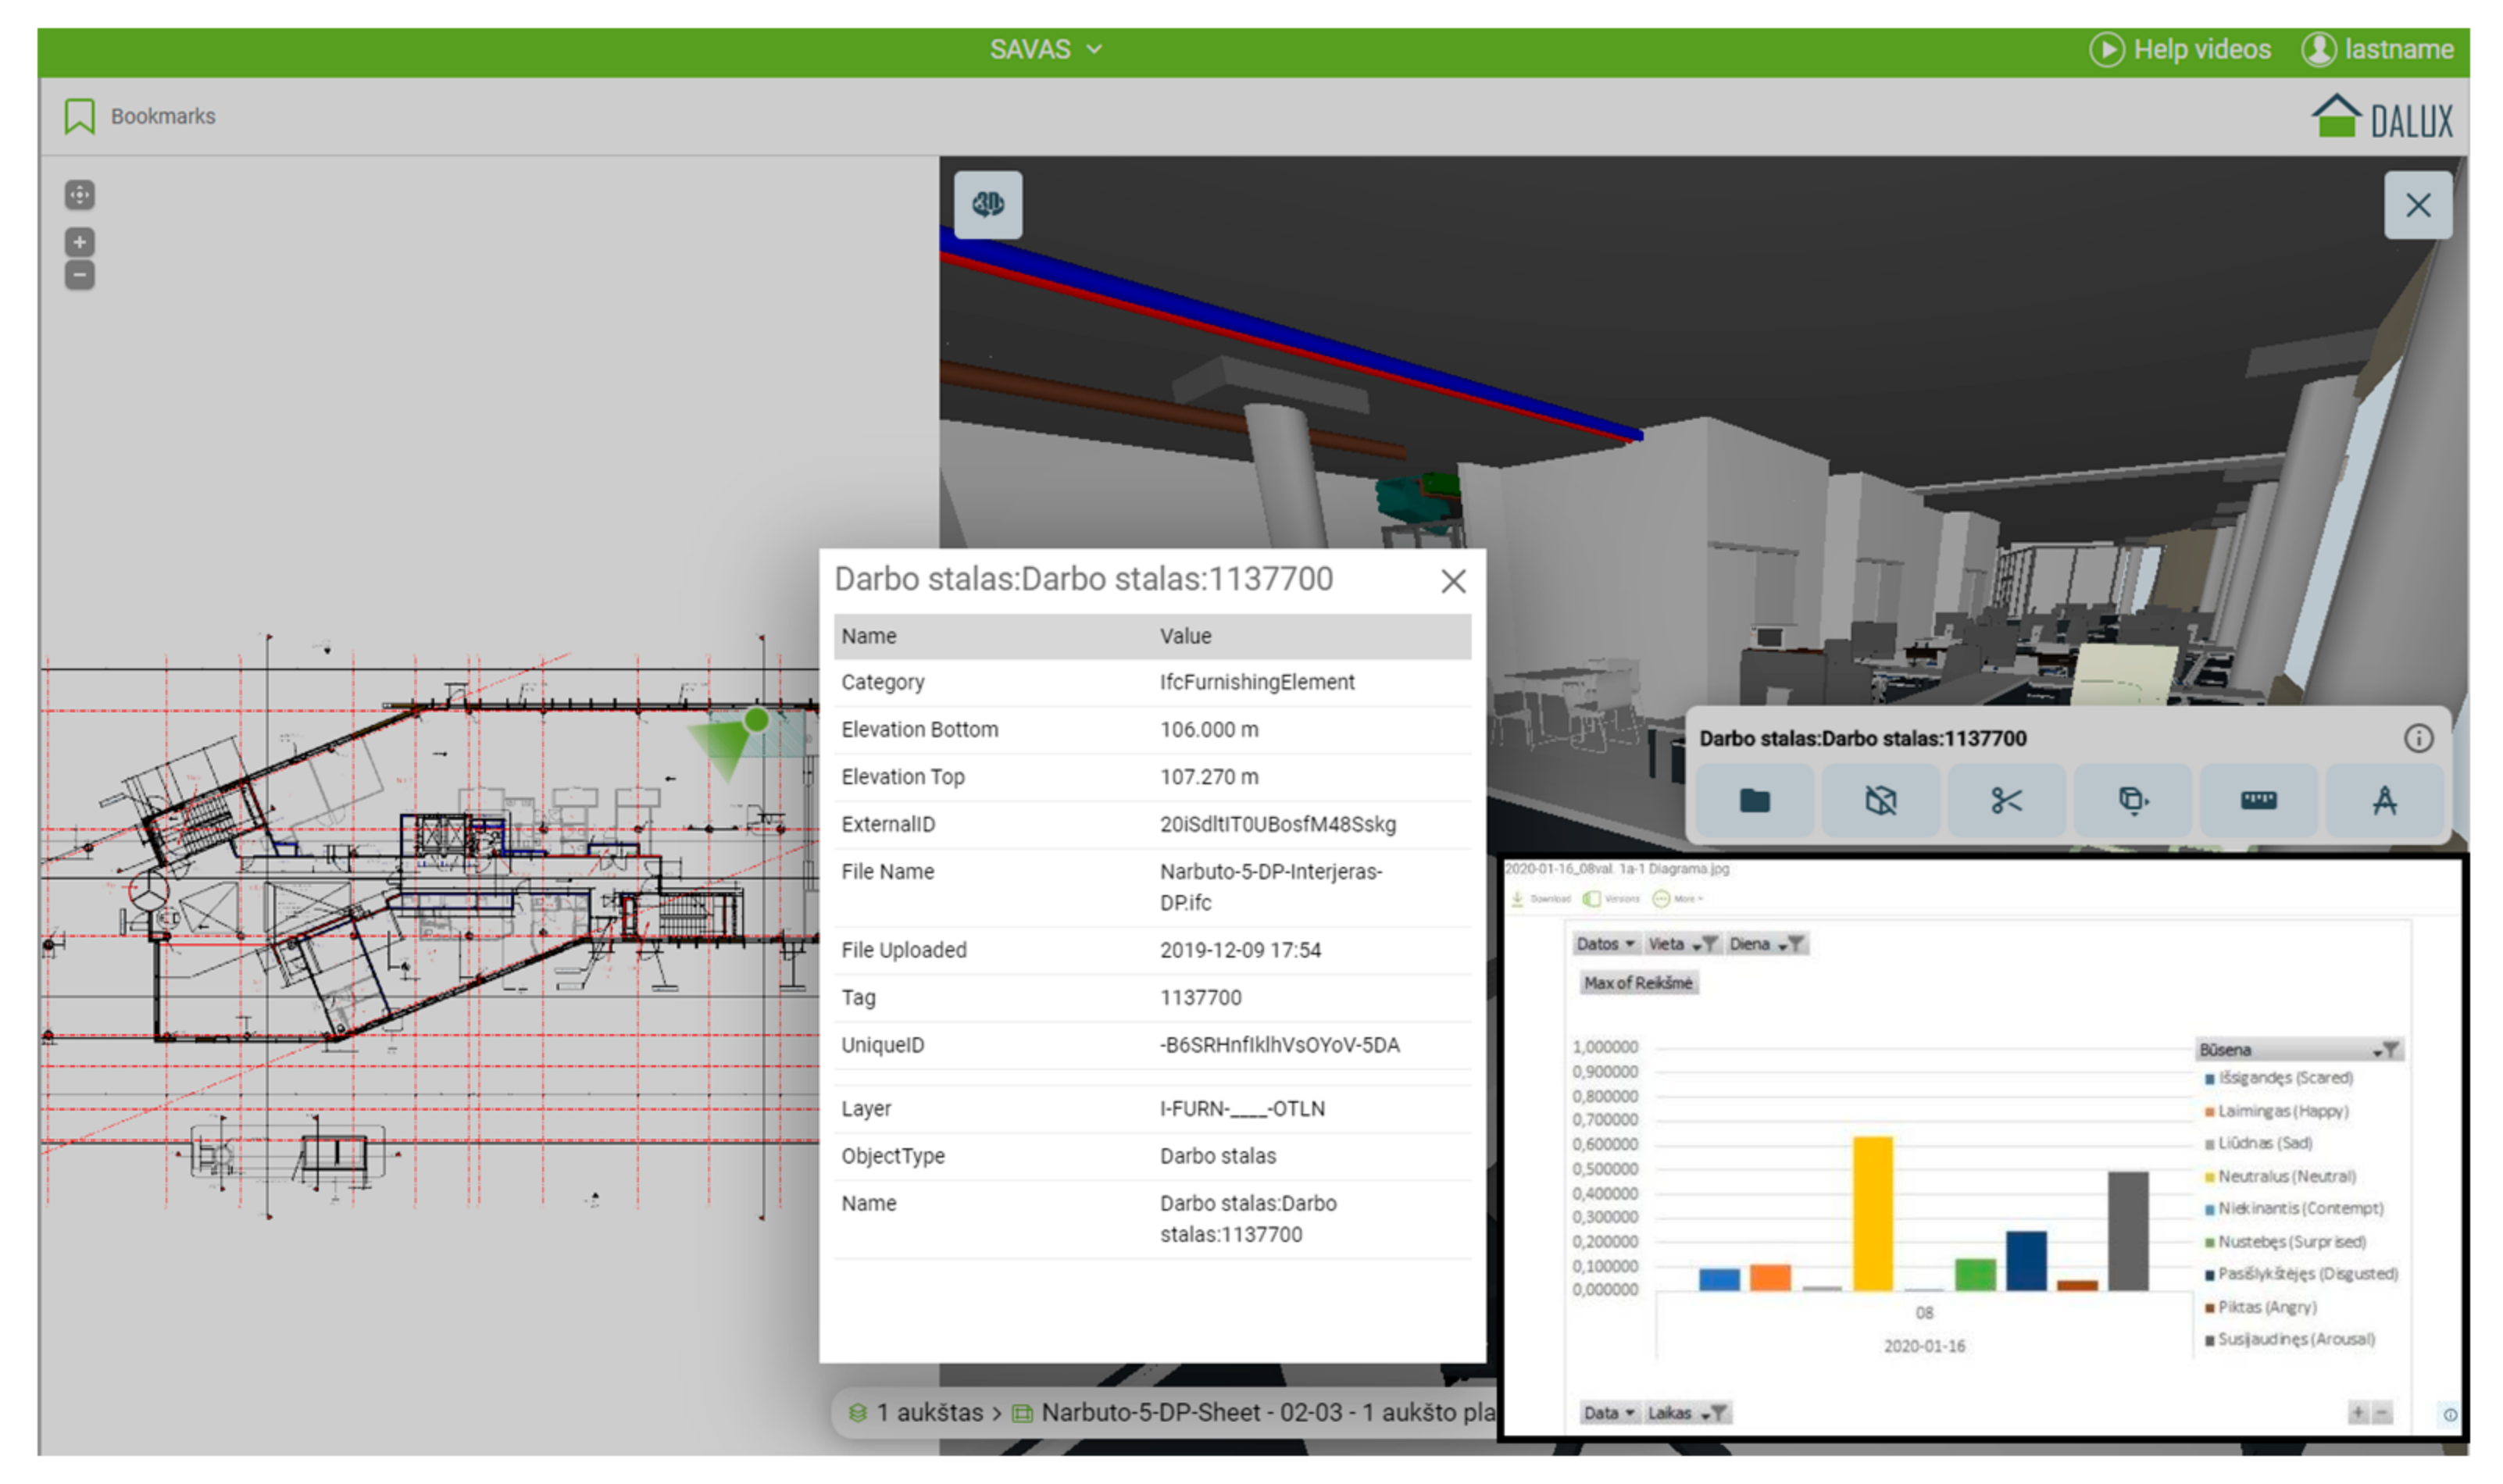Select the scissors section cut tool
The image size is (2503, 1484).
[x=2006, y=800]
